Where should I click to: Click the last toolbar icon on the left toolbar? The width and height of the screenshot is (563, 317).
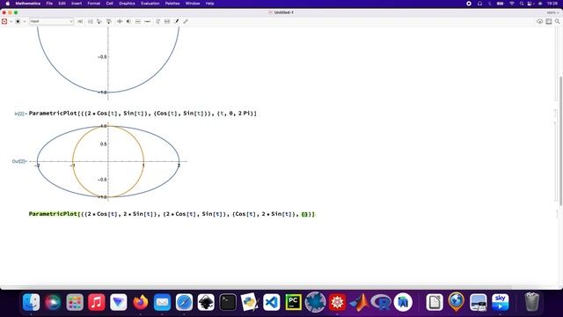click(186, 21)
